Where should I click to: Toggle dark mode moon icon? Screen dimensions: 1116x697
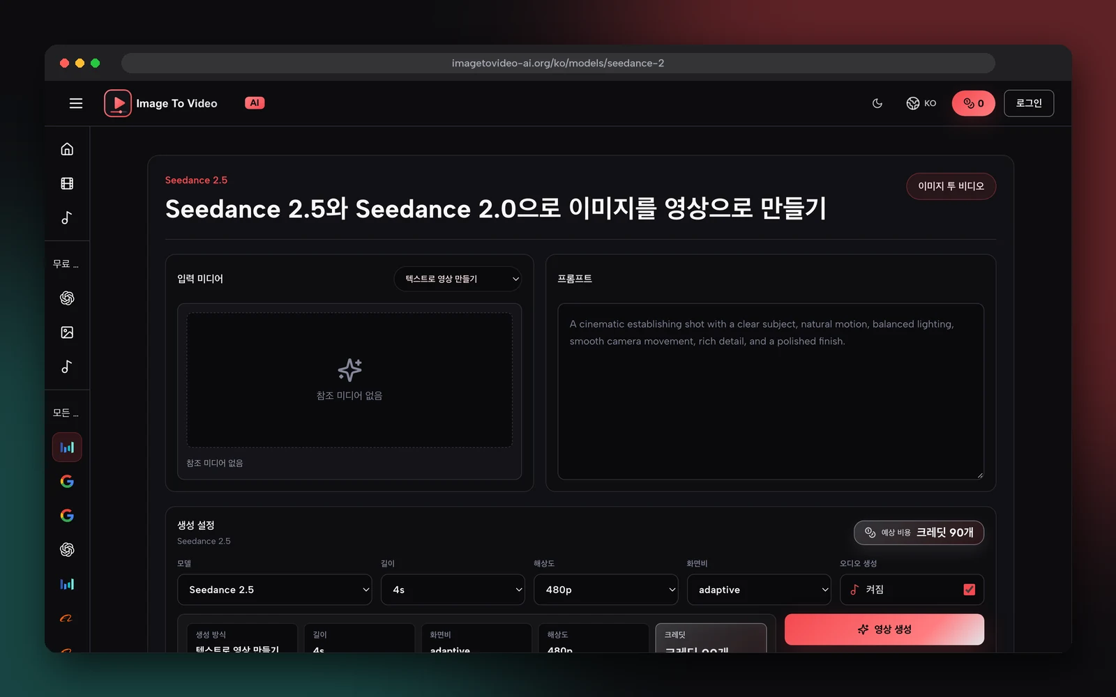[877, 103]
